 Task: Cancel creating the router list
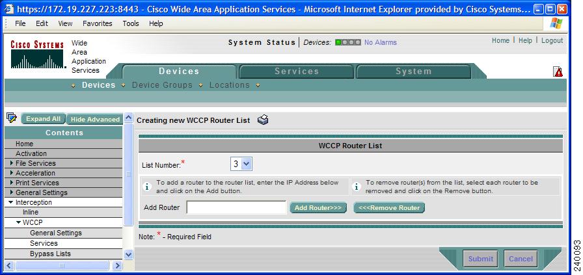click(521, 259)
